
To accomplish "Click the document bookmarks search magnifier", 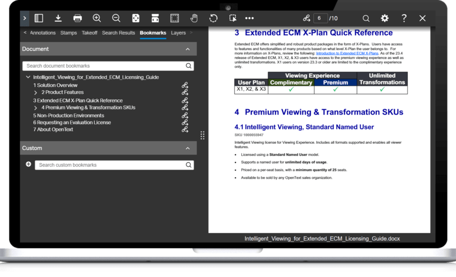I will point(188,66).
